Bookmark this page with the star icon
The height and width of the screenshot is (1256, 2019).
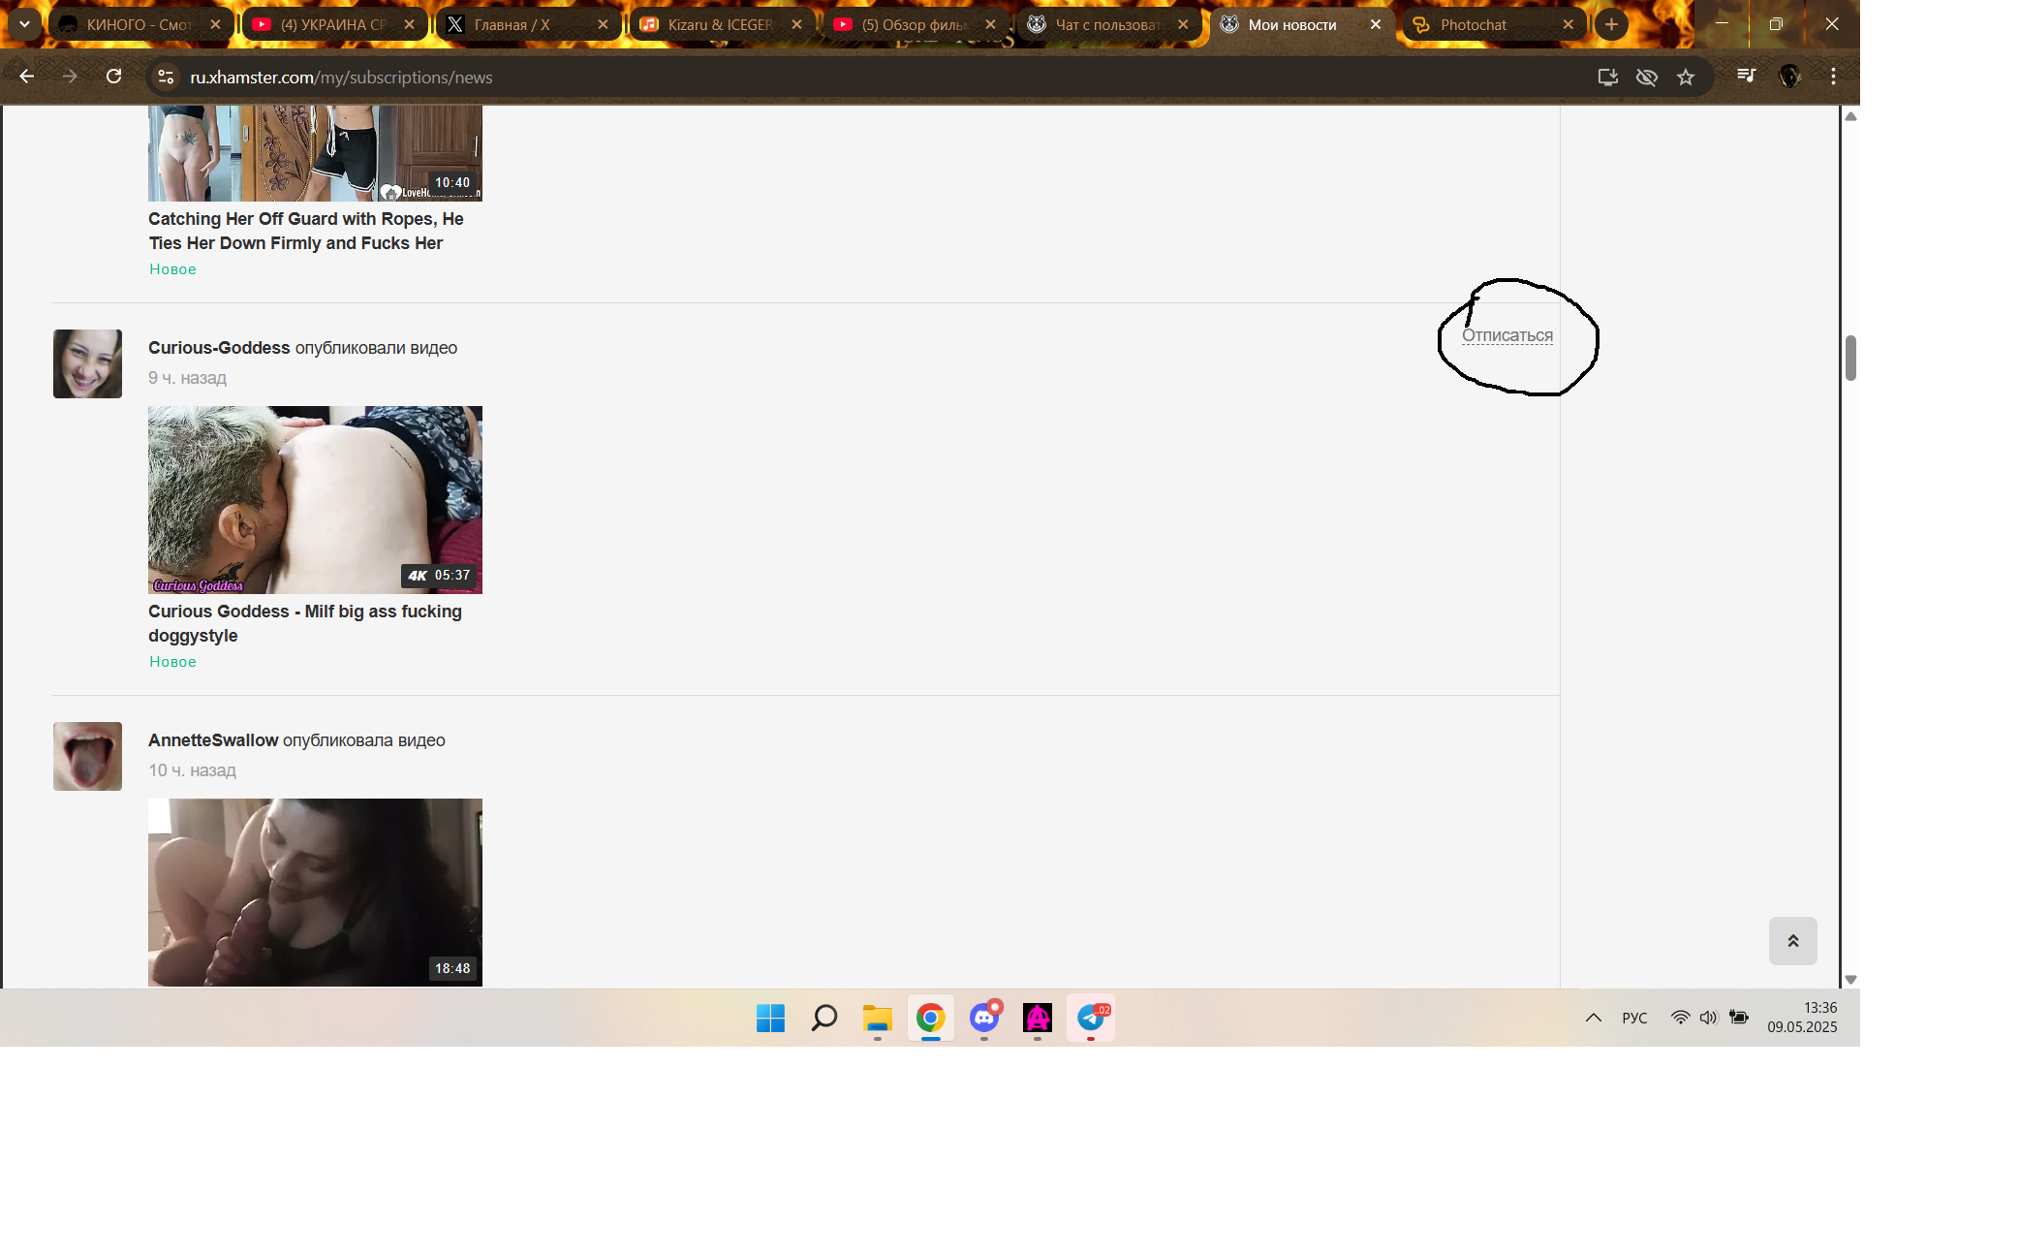[1686, 77]
